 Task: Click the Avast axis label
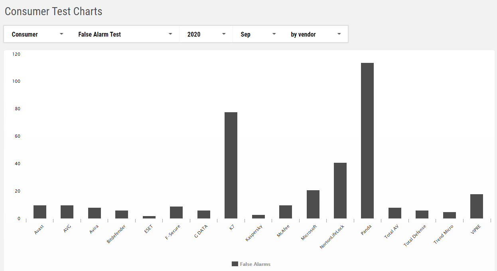[x=39, y=229]
